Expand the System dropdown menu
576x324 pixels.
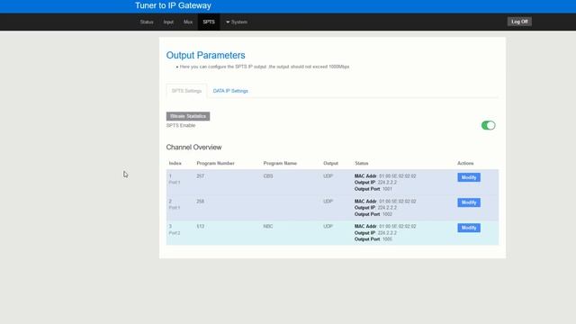pos(237,22)
